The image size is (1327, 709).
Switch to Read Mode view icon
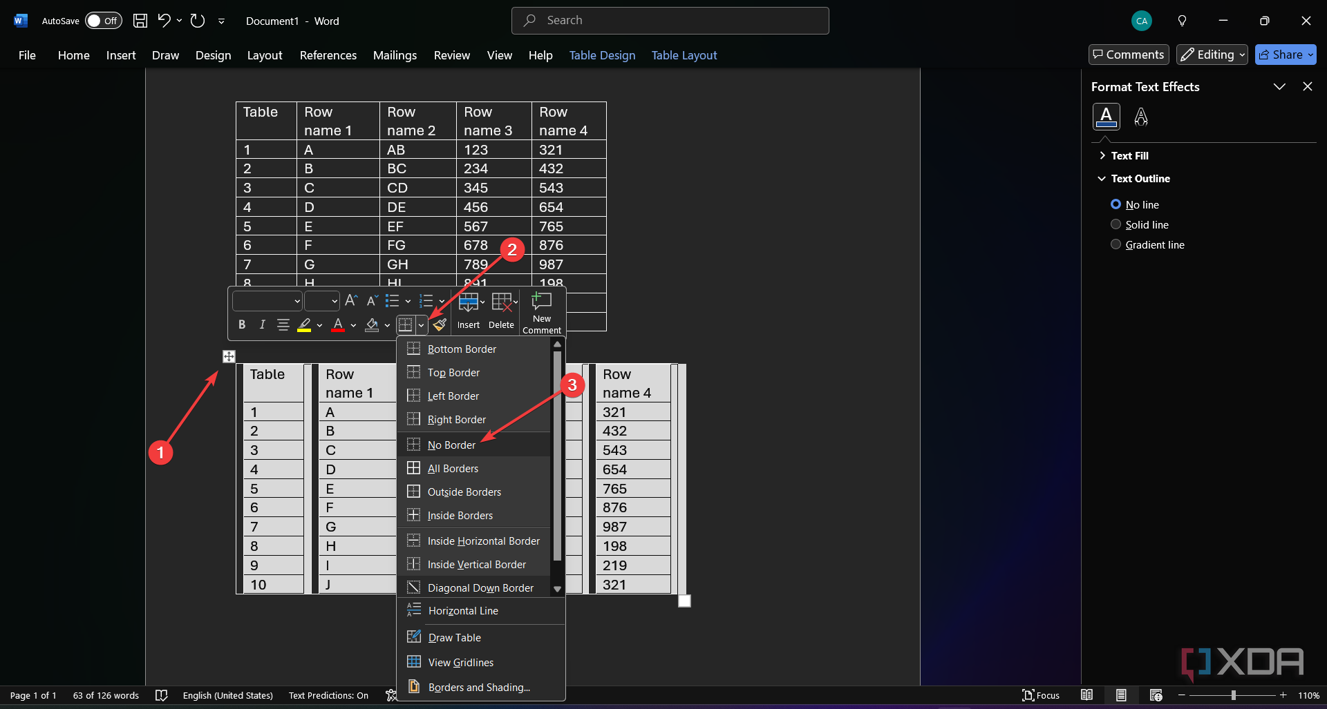click(x=1087, y=695)
